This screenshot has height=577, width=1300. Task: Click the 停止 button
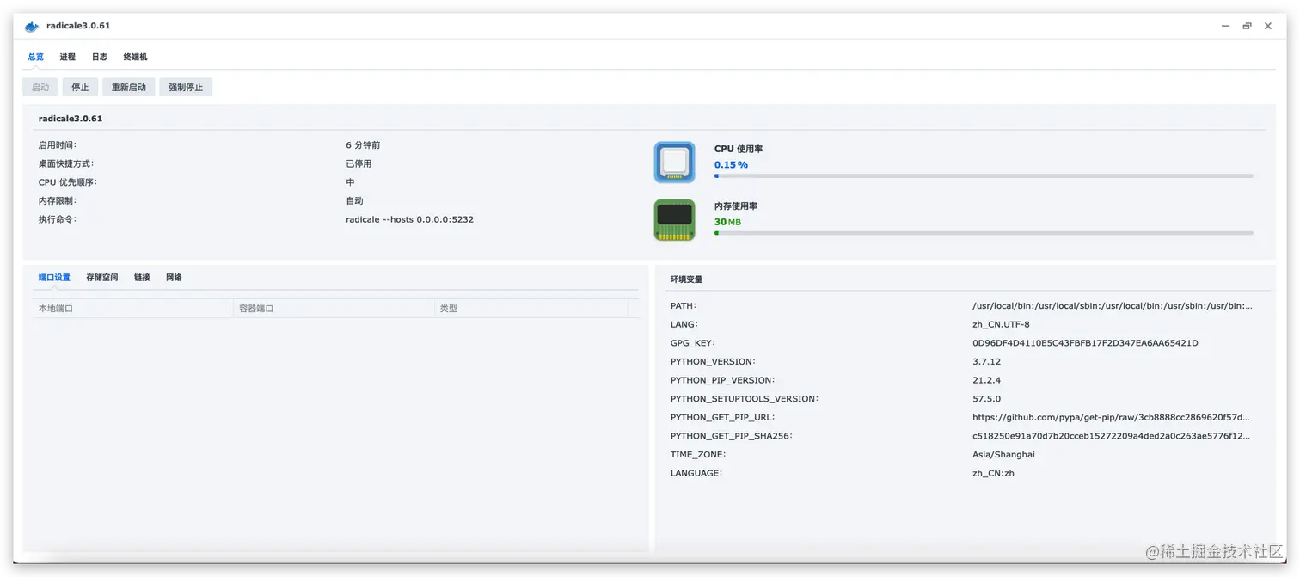coord(80,87)
